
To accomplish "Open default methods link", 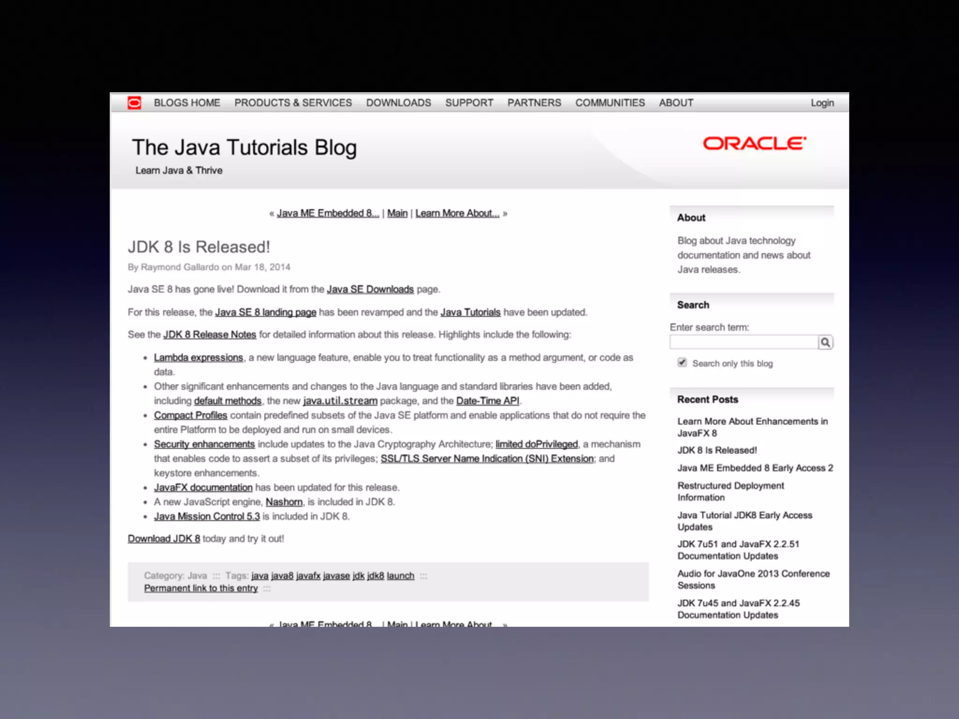I will click(228, 401).
